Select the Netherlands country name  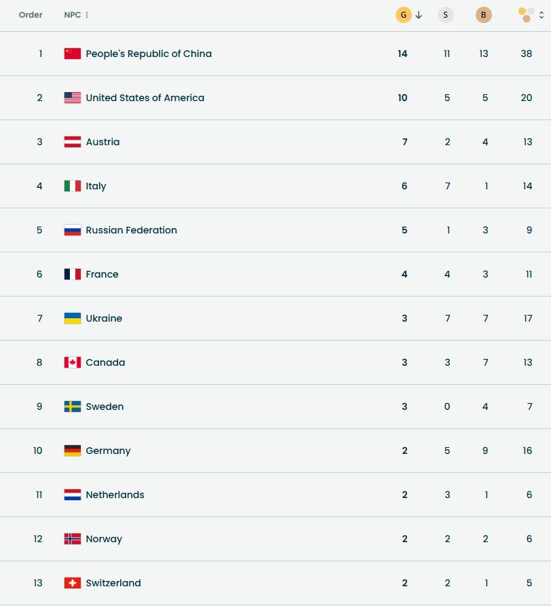115,495
